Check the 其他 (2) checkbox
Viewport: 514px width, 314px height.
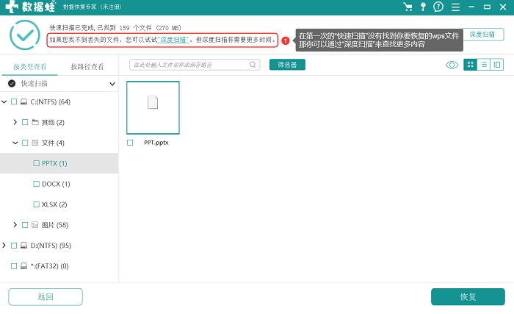pos(25,122)
